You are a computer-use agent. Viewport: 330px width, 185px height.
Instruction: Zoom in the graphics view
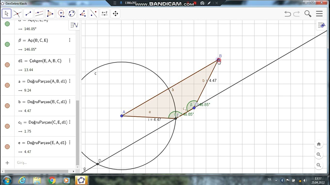[x=319, y=155]
